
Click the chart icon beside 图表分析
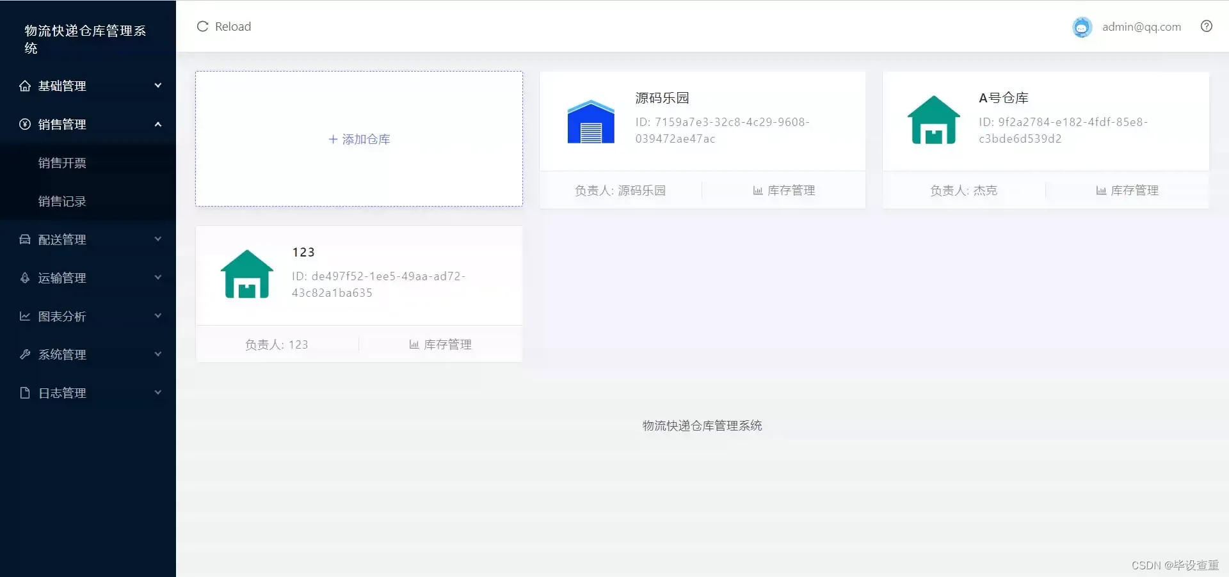(x=25, y=316)
